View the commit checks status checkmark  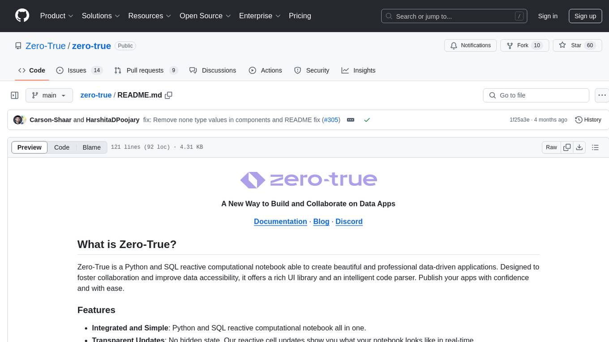pos(367,120)
